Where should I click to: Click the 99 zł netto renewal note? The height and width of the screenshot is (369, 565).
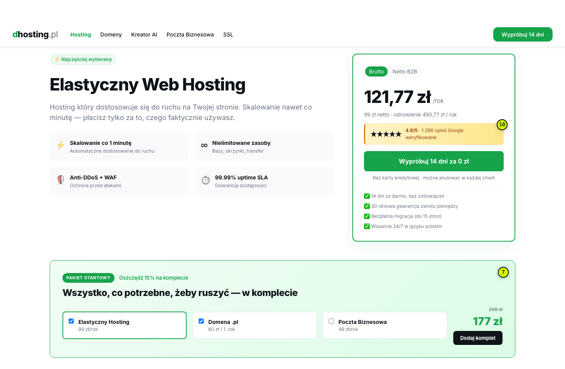[x=410, y=115]
